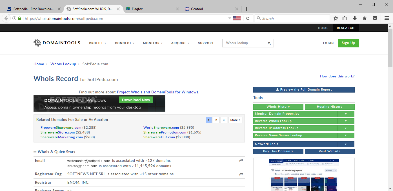Reload the page with refresh icon
Viewport: 393px width, 191px height.
pyautogui.click(x=248, y=19)
